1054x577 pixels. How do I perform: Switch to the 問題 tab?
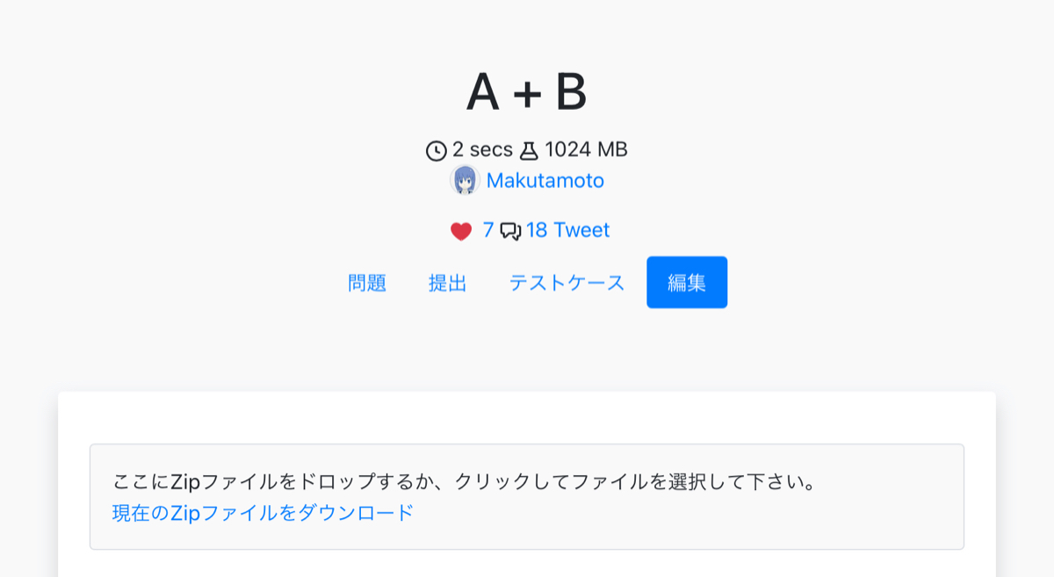(368, 282)
